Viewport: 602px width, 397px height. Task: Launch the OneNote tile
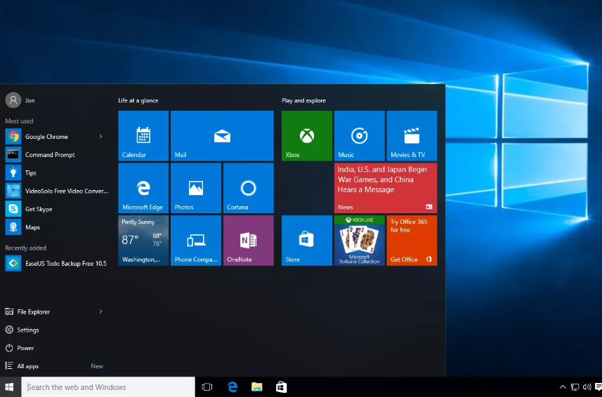pos(249,241)
